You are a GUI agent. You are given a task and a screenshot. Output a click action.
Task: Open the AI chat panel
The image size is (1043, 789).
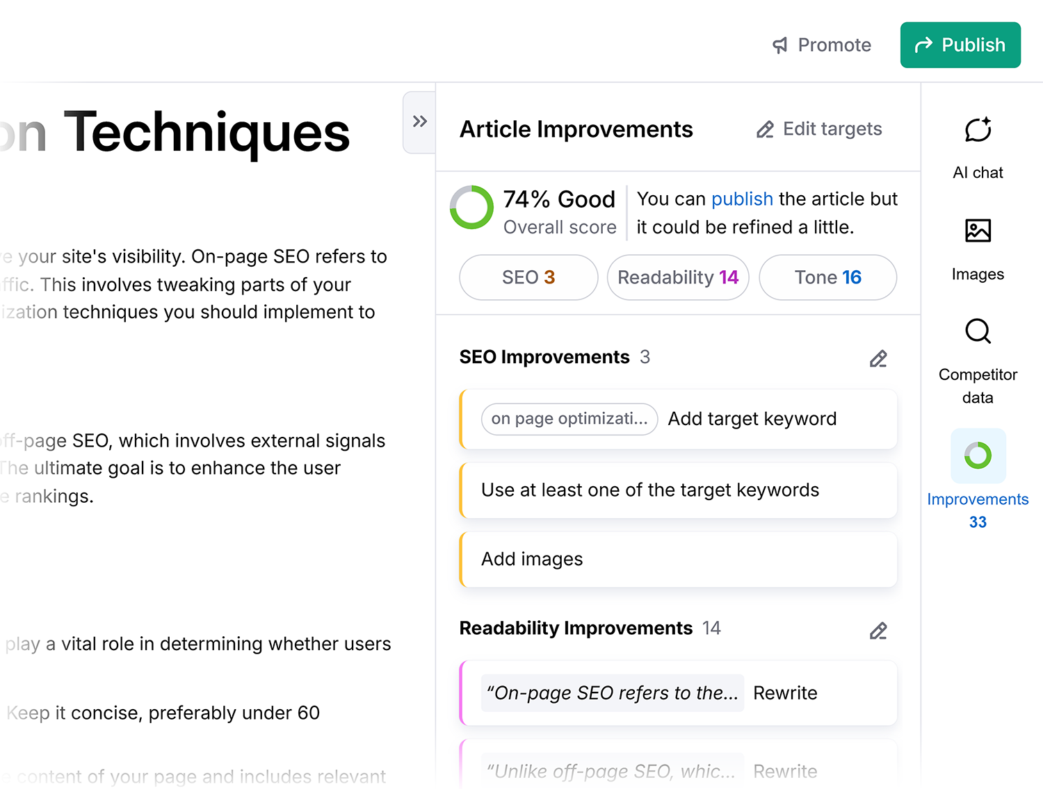(x=978, y=148)
